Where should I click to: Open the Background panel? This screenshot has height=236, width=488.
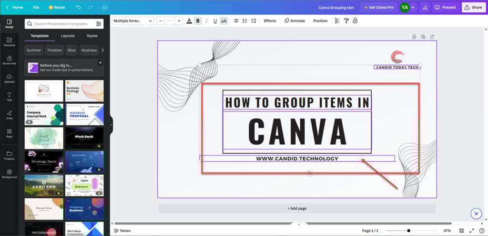coord(10,174)
